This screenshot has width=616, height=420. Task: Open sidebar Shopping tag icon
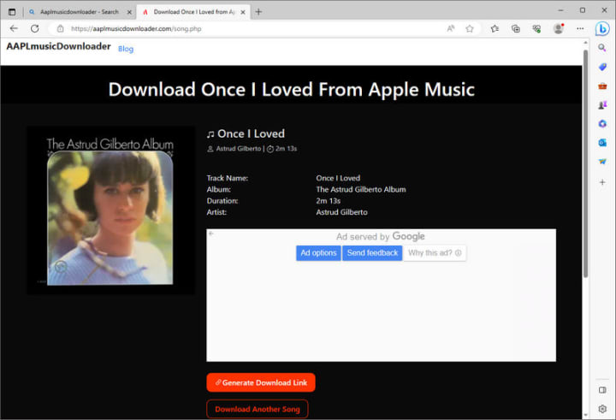pos(602,67)
